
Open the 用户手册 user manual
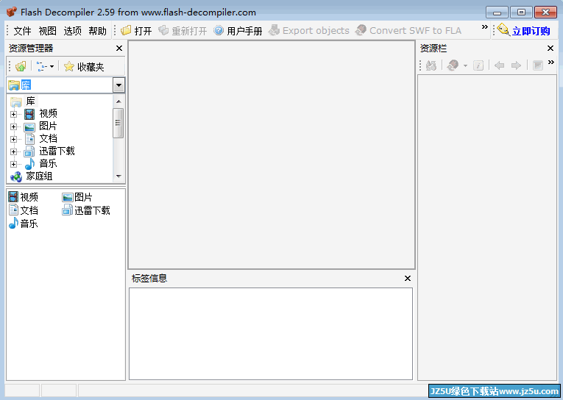(x=238, y=31)
